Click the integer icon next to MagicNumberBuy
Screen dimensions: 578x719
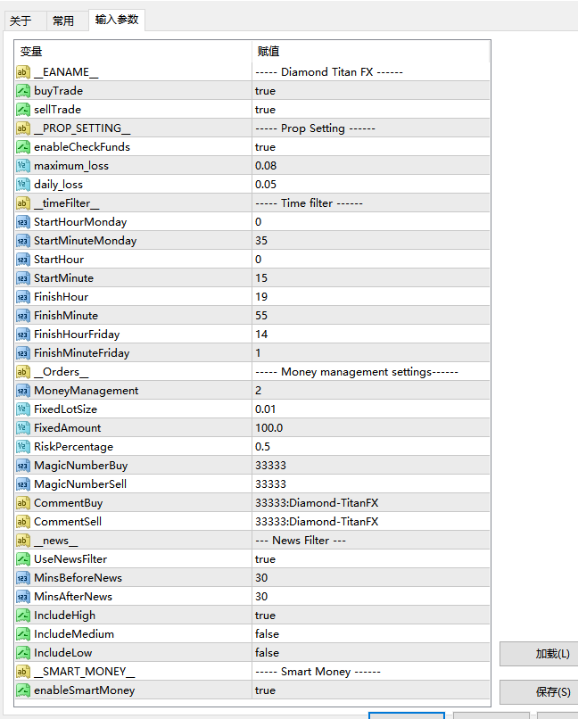point(23,466)
